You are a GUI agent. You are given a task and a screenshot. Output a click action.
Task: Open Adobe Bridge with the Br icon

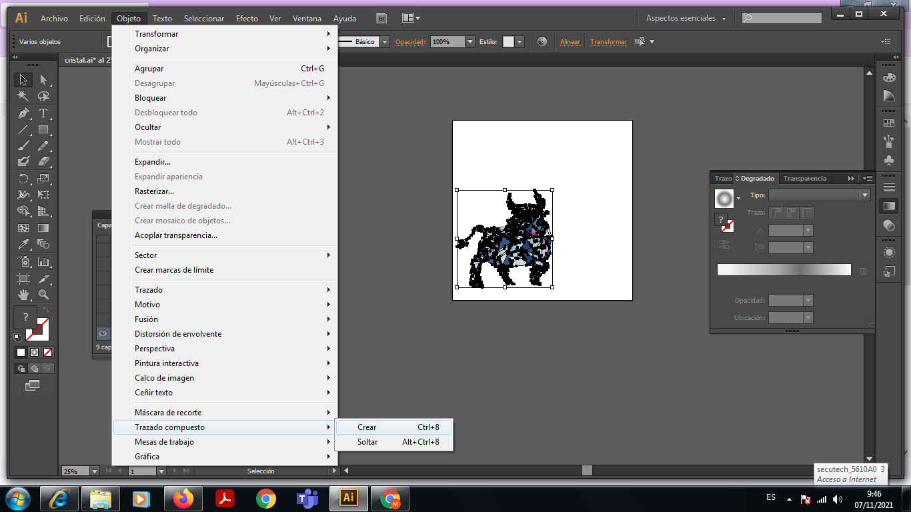coord(381,19)
